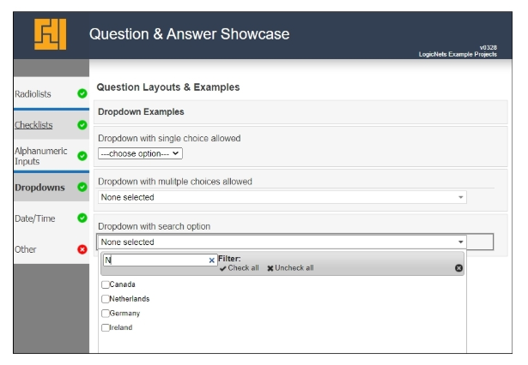Open the Radiolists section

pos(33,94)
